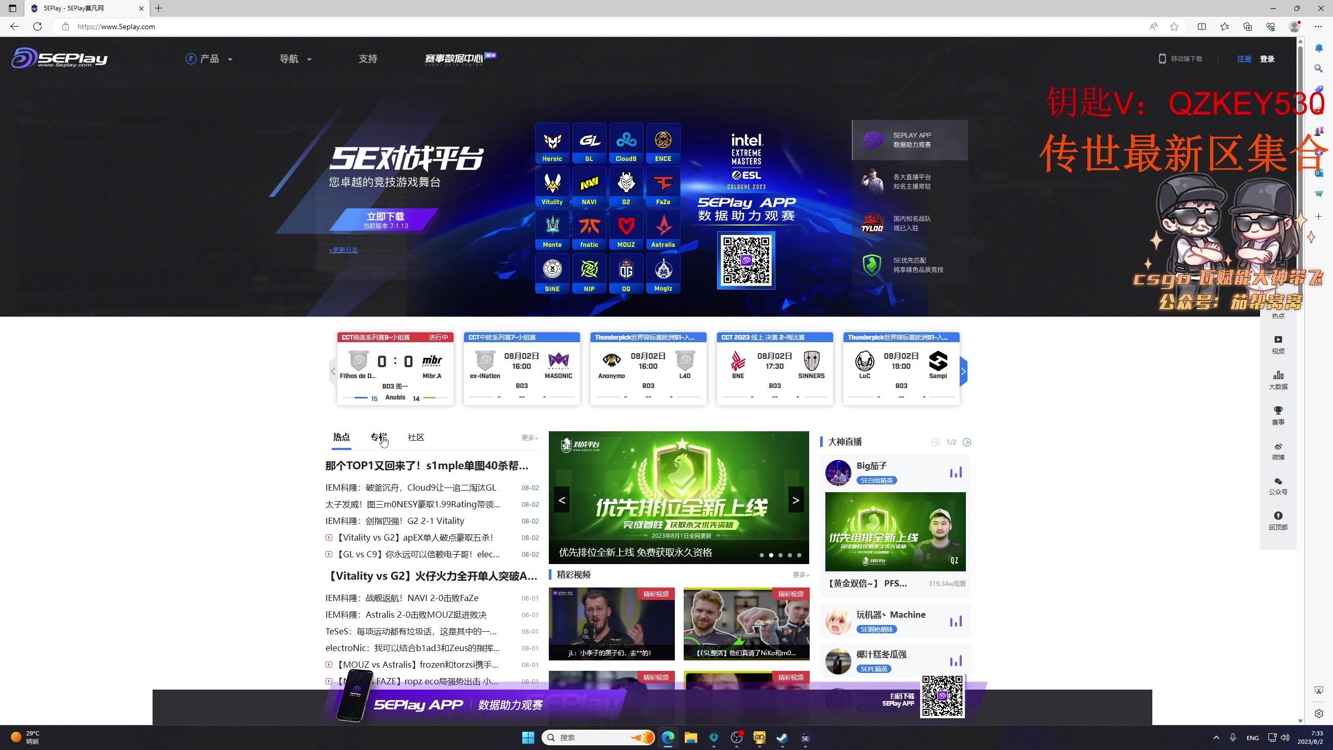The image size is (1333, 750).
Task: Go to next 大神直播 page
Action: [x=967, y=442]
